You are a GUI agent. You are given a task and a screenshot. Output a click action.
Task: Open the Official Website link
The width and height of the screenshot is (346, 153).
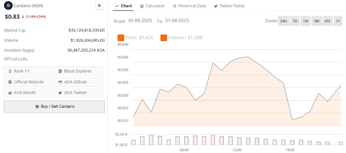coord(29,82)
